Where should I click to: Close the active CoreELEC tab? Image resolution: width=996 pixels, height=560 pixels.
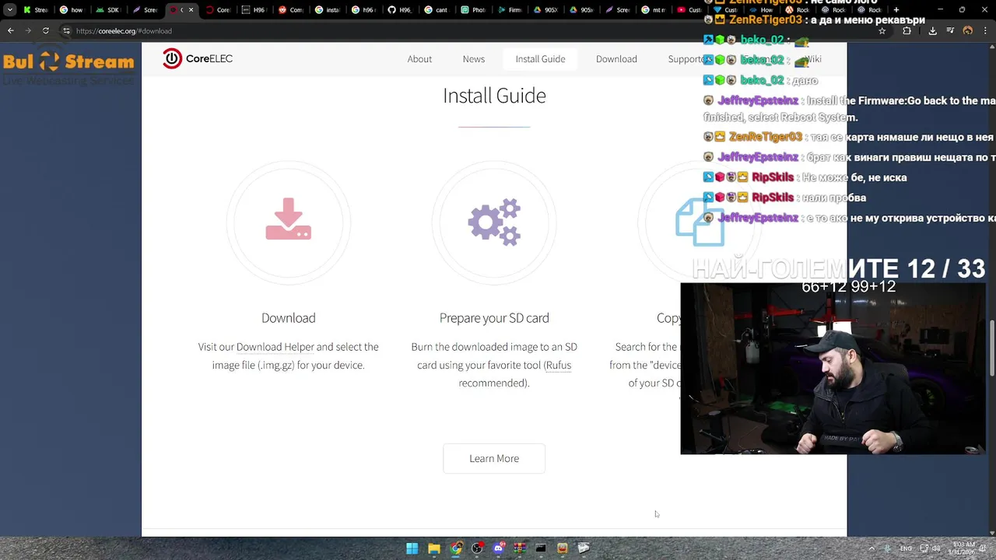(x=191, y=10)
